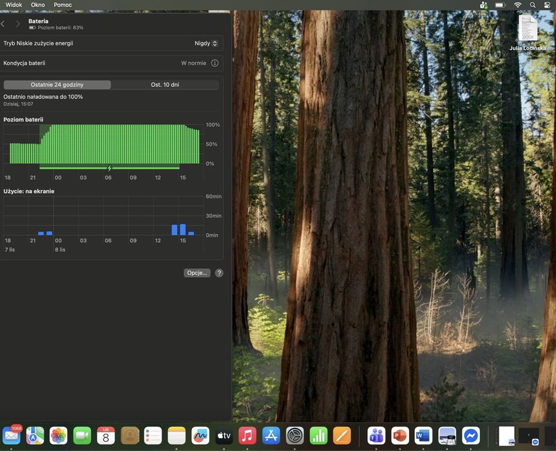
Task: Click the Opcje... button
Action: coord(197,273)
